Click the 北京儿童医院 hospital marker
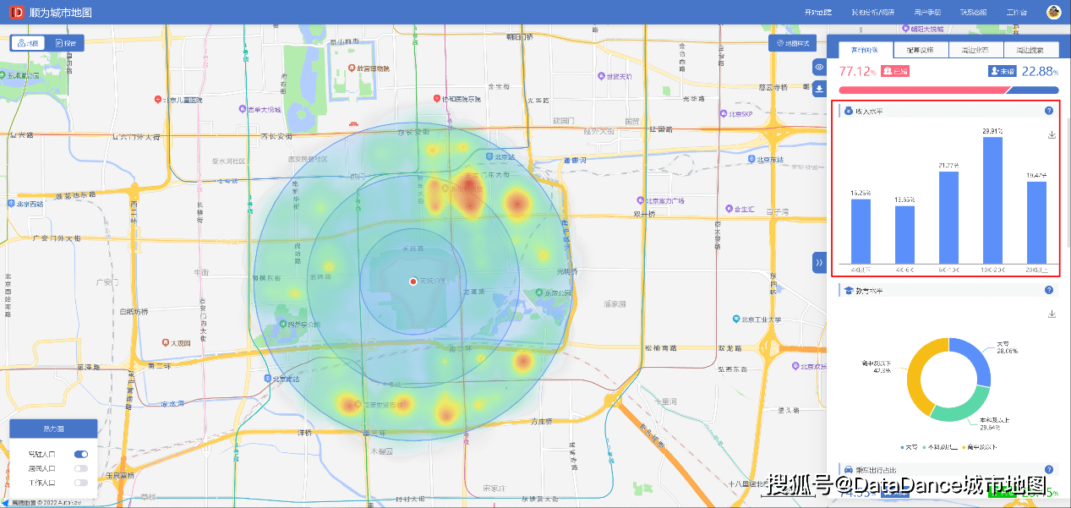 click(158, 100)
